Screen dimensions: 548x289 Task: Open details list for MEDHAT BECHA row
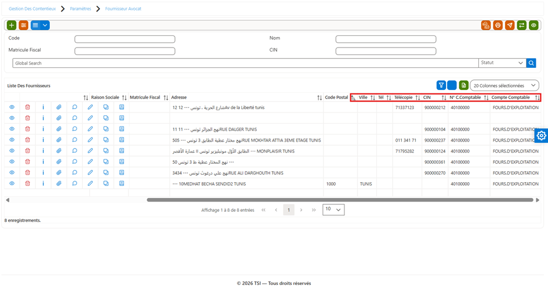[x=122, y=183]
